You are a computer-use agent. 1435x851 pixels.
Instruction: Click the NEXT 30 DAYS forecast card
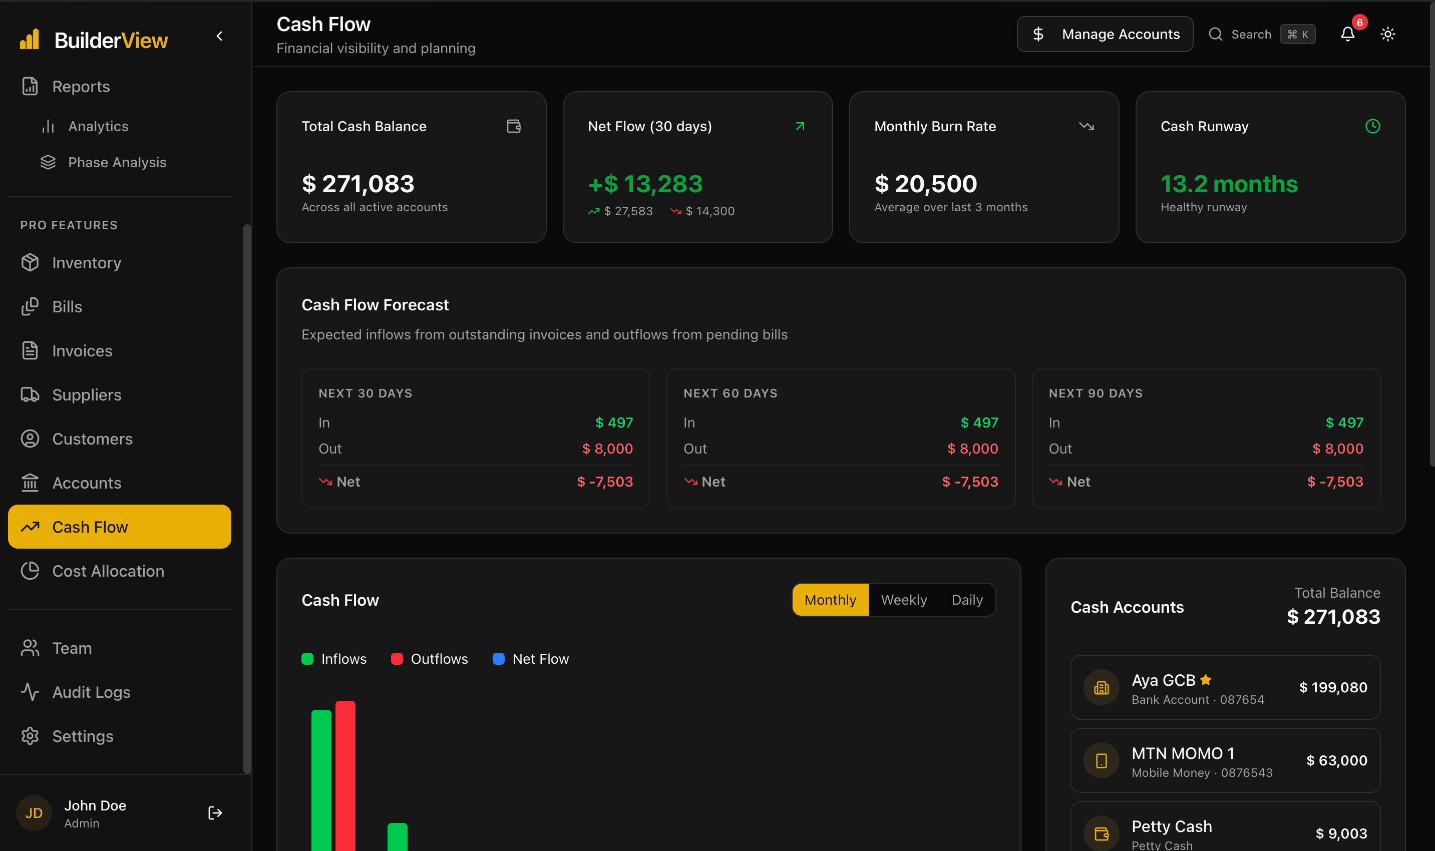476,438
